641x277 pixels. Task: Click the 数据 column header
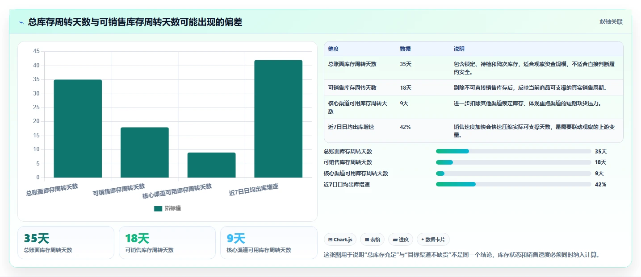(x=405, y=49)
